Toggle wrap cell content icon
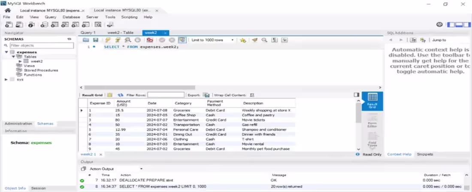The height and width of the screenshot is (192, 472). (252, 95)
